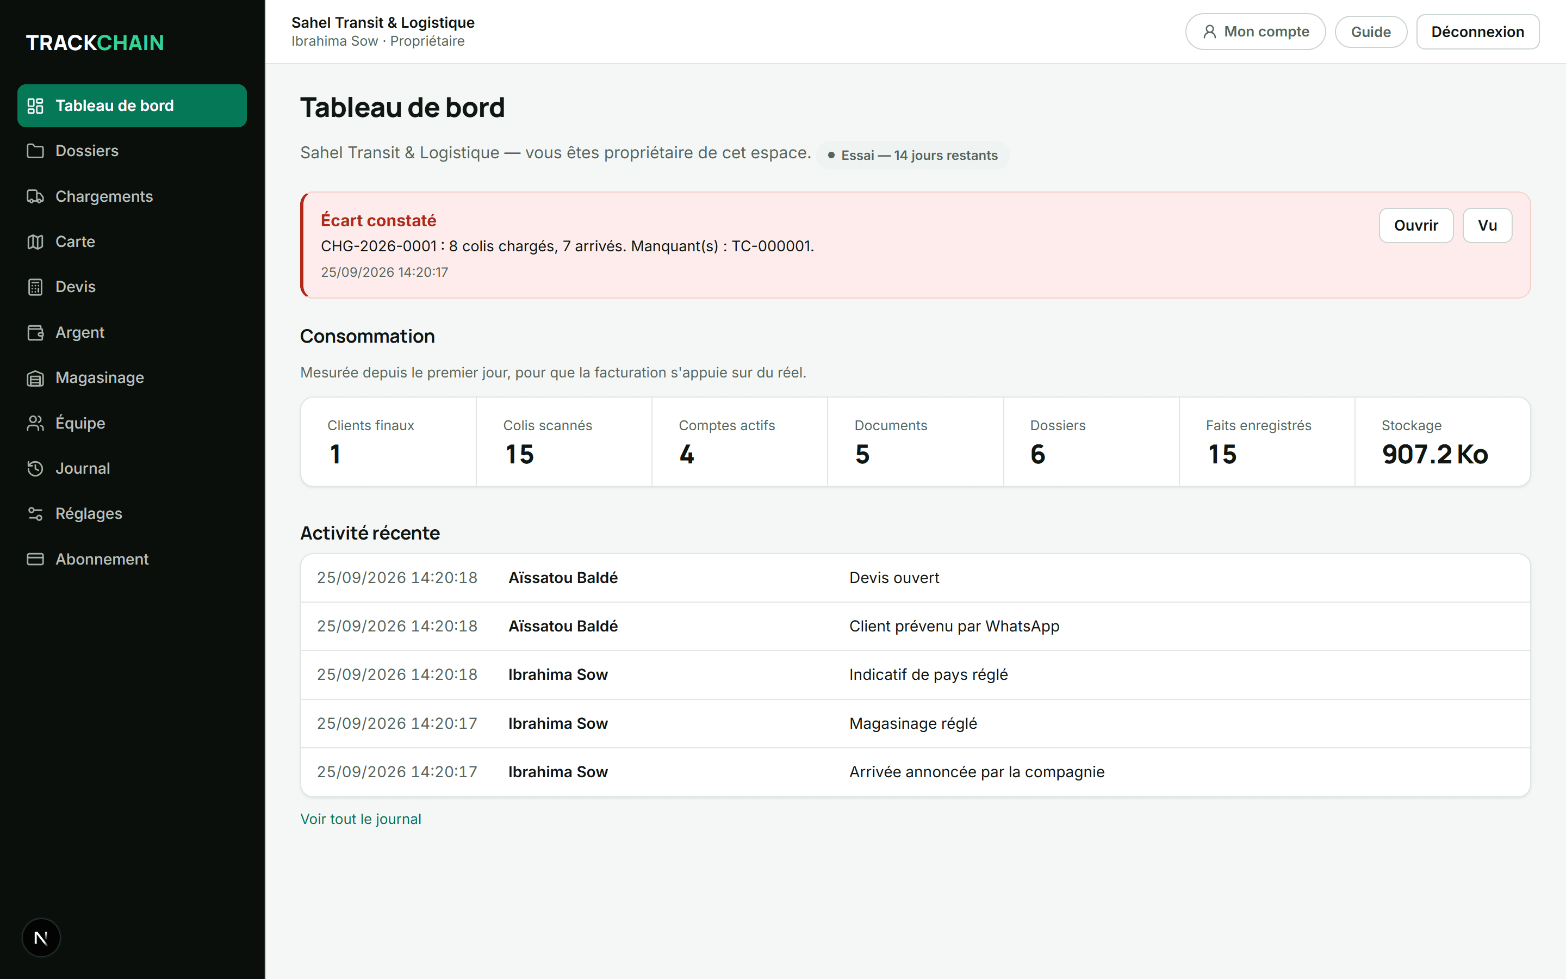Click the Comptes actifs card
Image resolution: width=1566 pixels, height=979 pixels.
[x=739, y=442]
